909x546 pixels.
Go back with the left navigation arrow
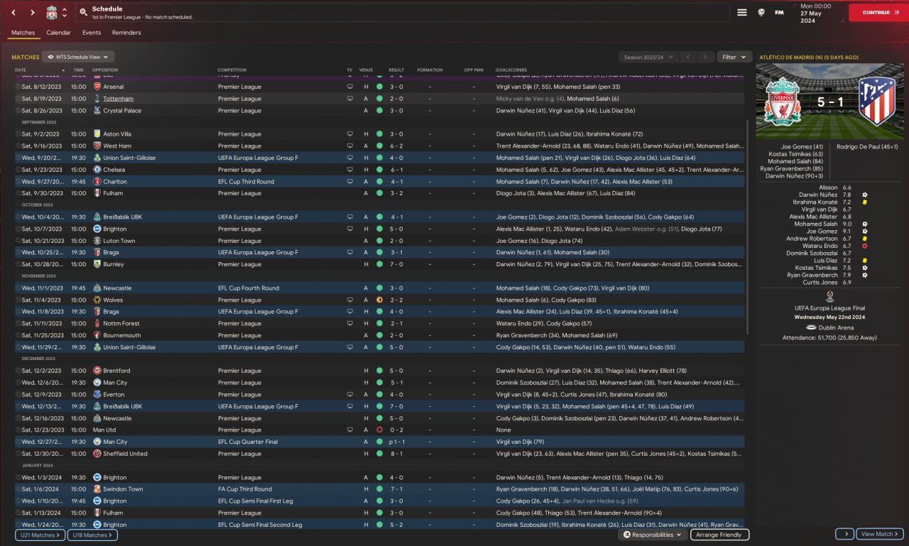click(13, 13)
